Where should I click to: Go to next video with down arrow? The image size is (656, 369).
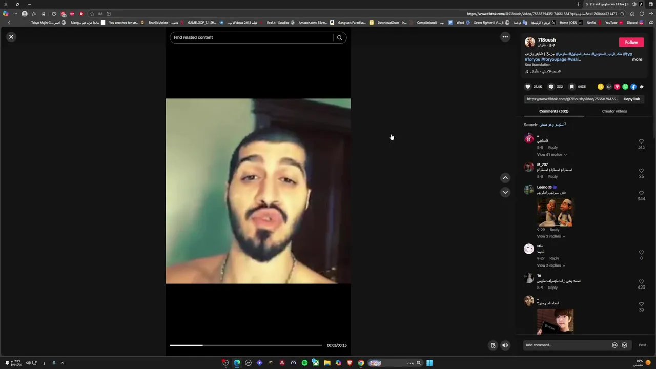(x=505, y=192)
